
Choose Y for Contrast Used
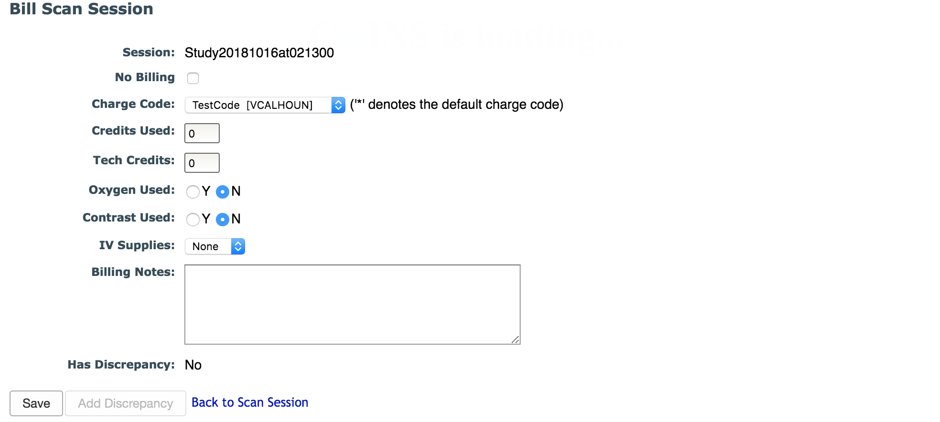coord(193,220)
